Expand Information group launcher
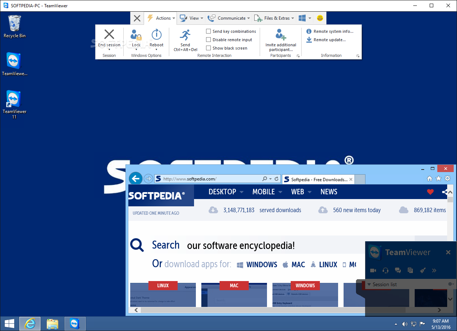The image size is (457, 331). click(x=358, y=56)
